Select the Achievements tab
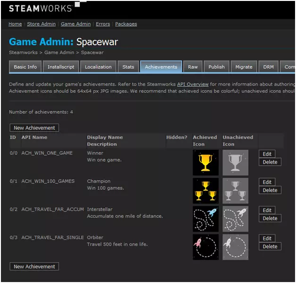The width and height of the screenshot is (296, 283). pos(161,67)
